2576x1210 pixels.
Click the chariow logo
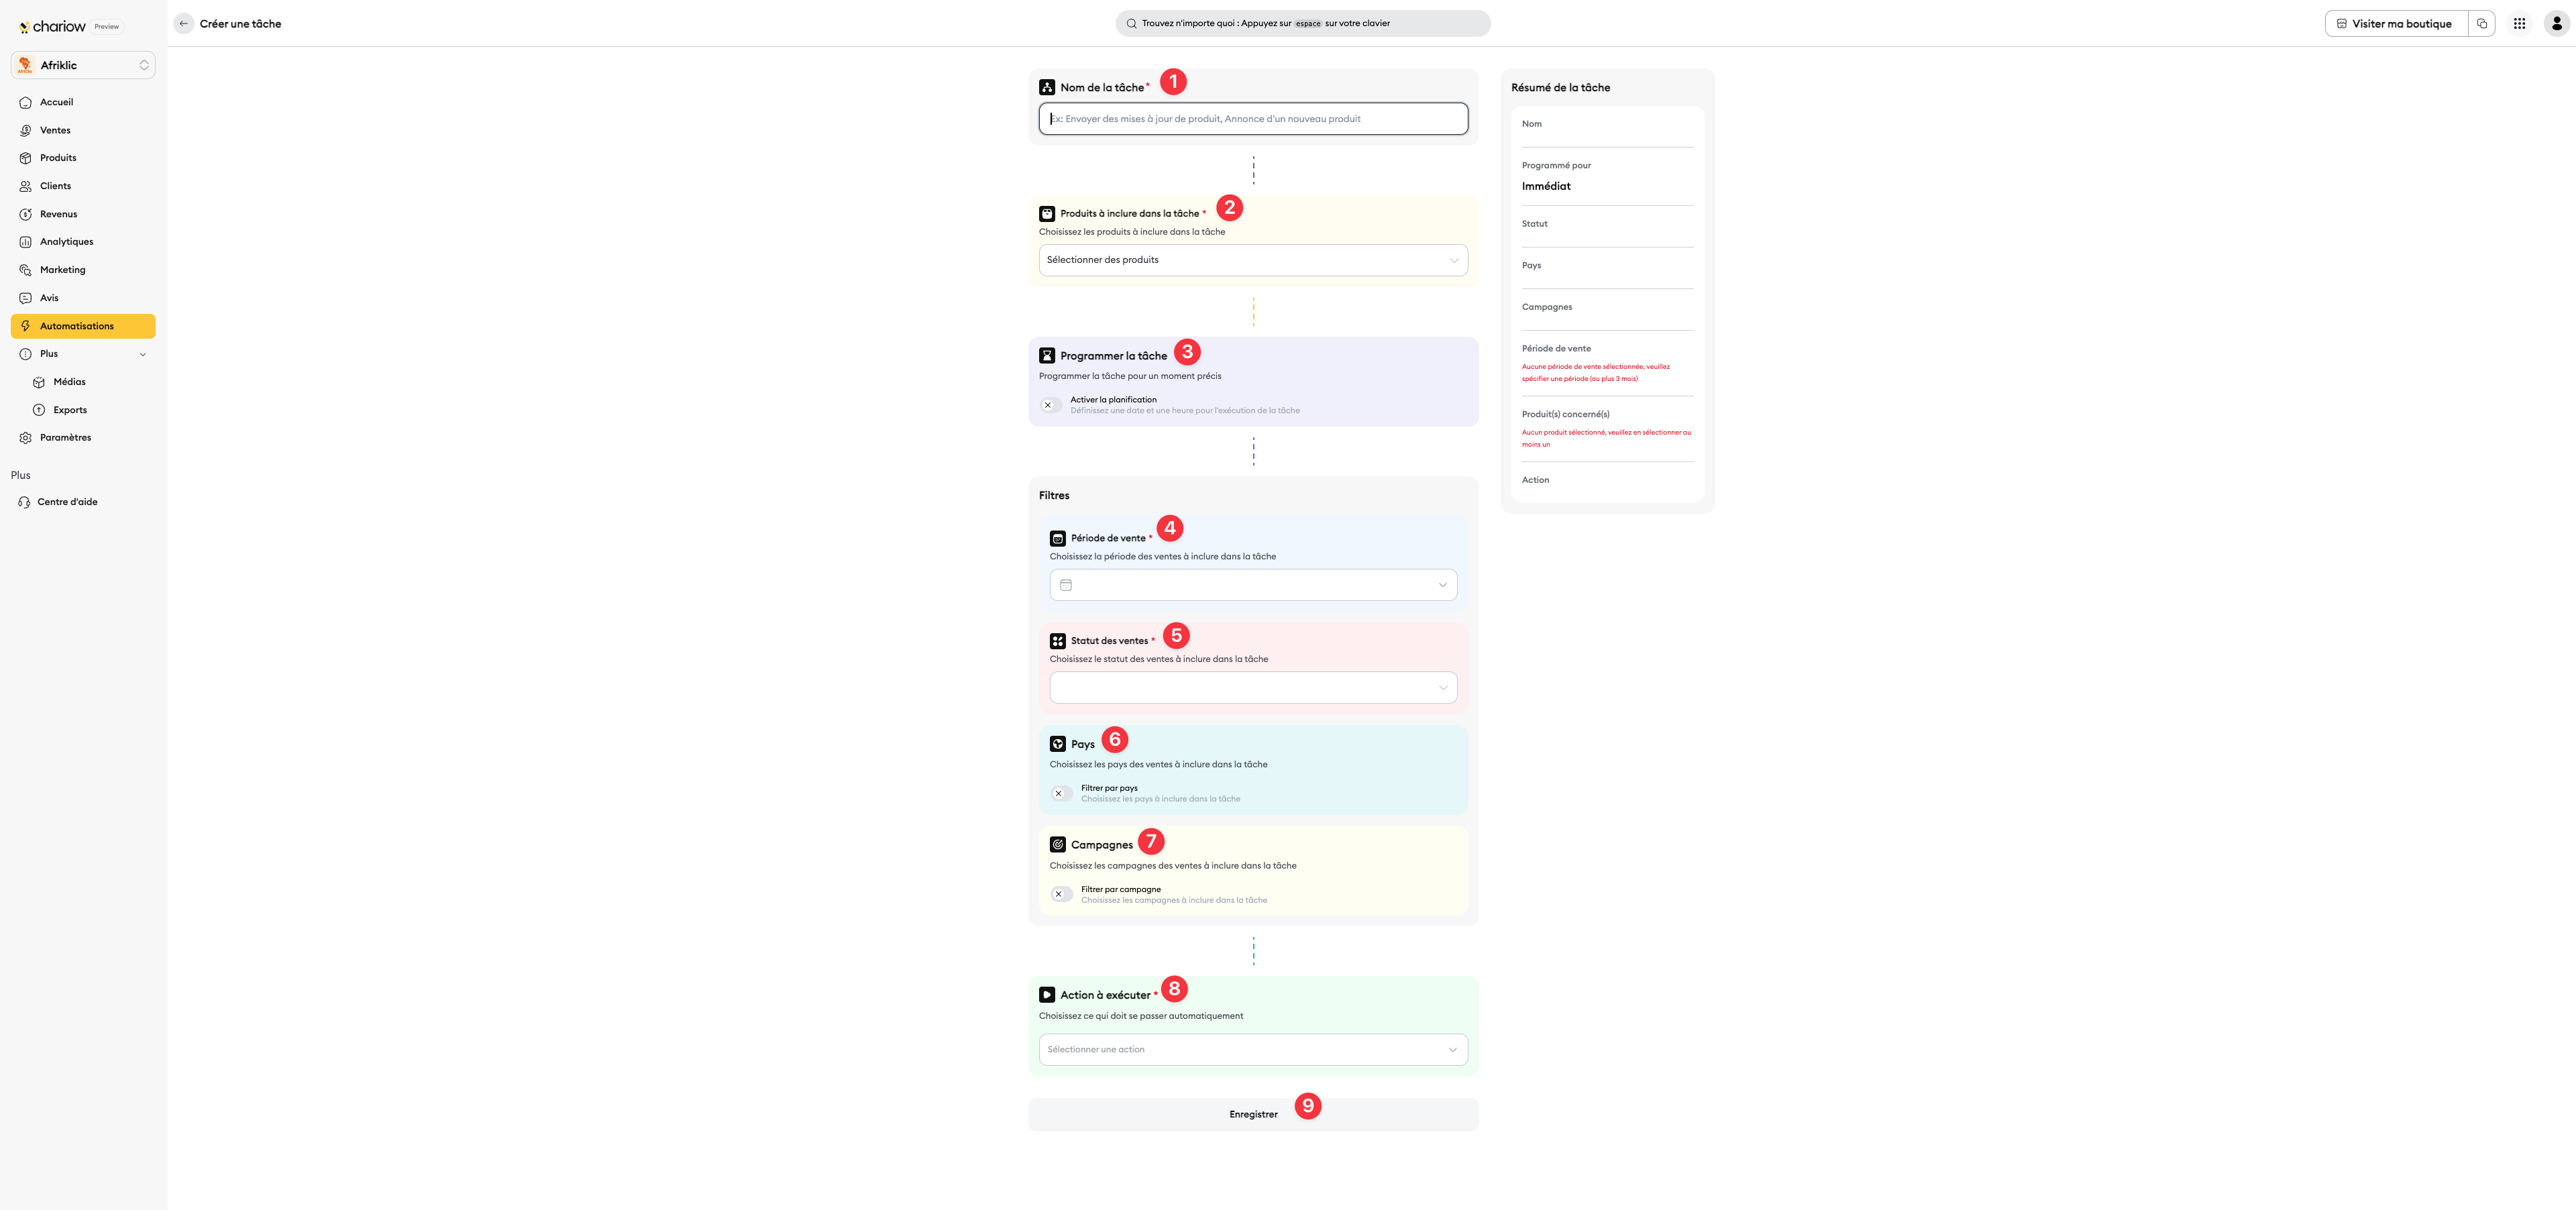53,27
